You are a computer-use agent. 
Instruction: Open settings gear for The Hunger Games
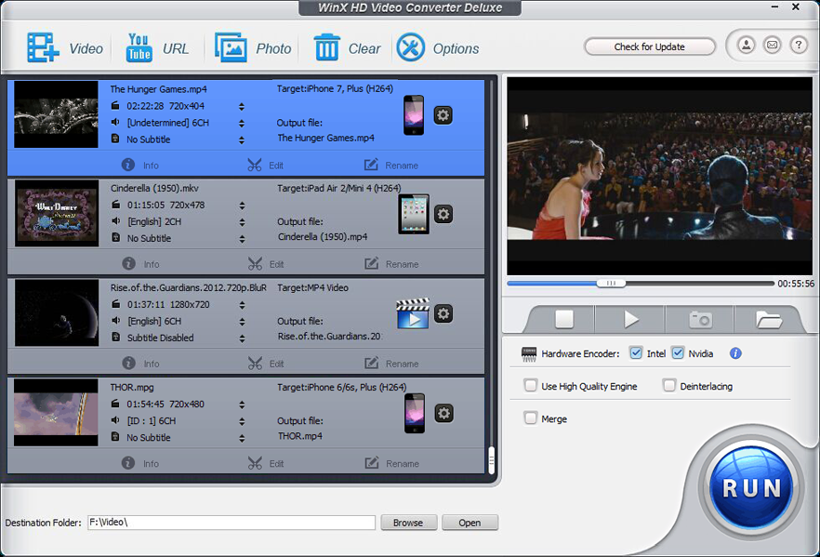tap(443, 115)
